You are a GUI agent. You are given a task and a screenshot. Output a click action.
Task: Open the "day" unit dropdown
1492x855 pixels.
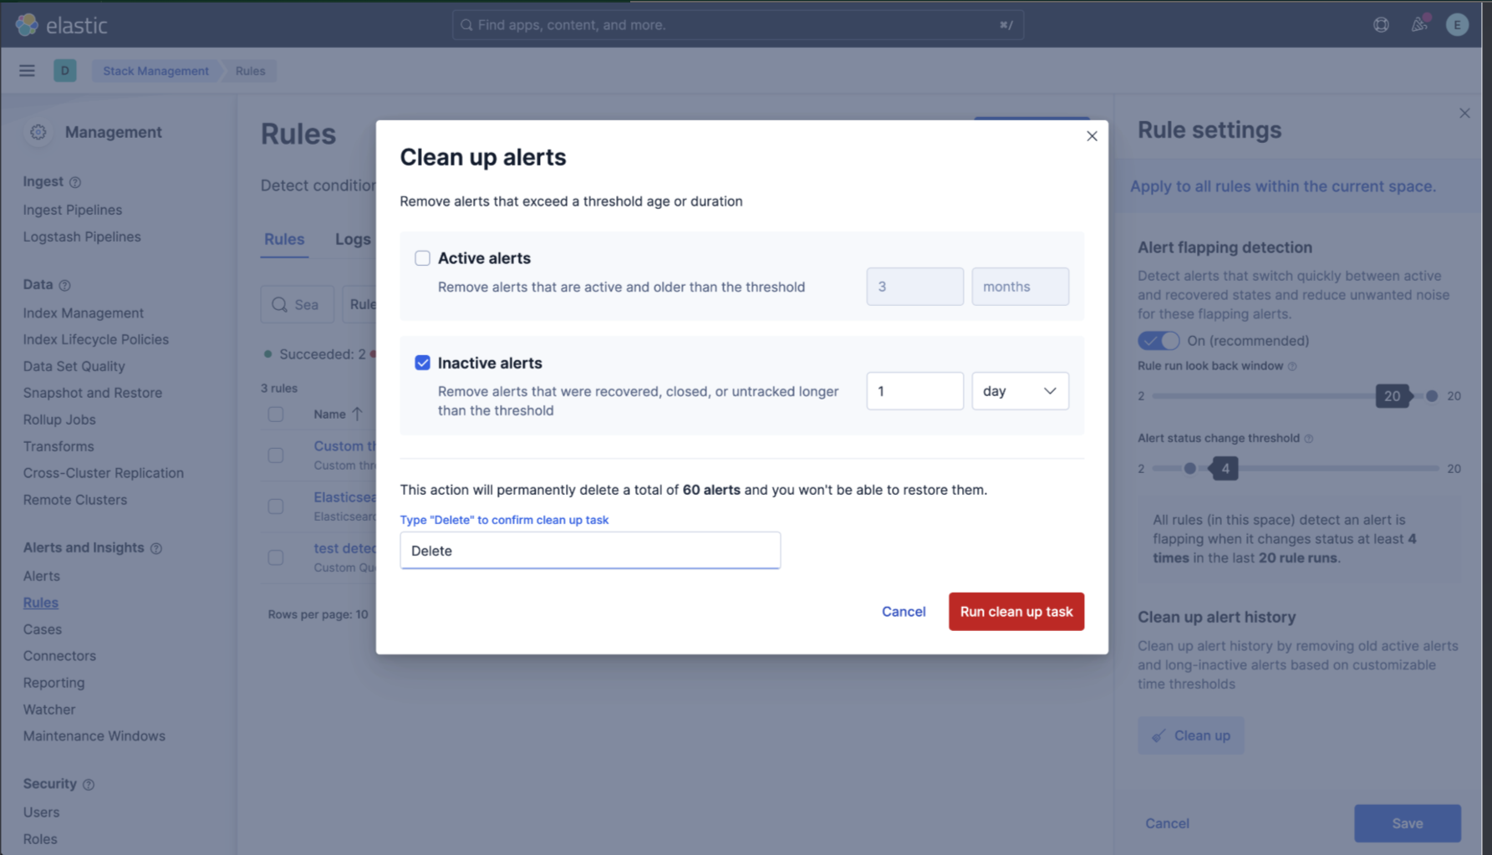[x=1020, y=390]
